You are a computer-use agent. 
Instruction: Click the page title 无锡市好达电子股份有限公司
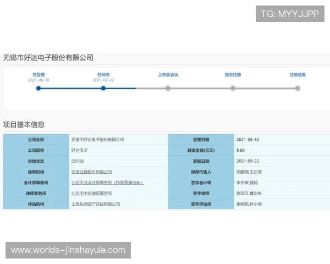(x=48, y=57)
